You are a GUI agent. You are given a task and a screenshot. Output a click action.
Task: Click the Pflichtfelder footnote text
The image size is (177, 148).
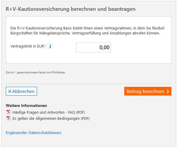36,73
